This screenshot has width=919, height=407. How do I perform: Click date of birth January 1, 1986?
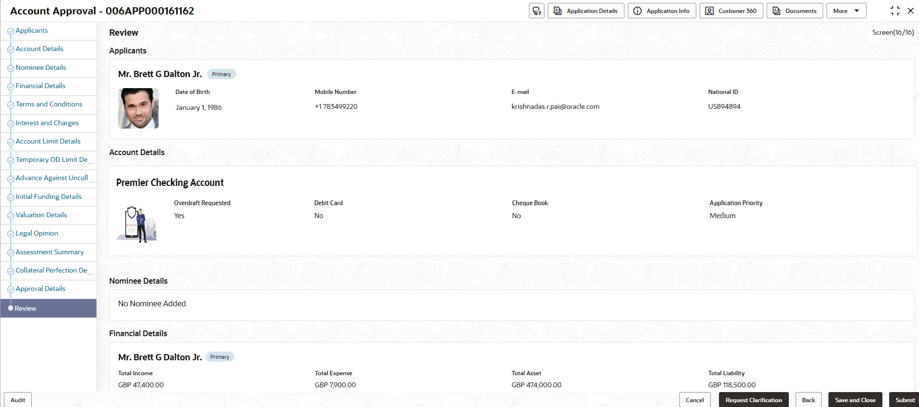point(199,107)
